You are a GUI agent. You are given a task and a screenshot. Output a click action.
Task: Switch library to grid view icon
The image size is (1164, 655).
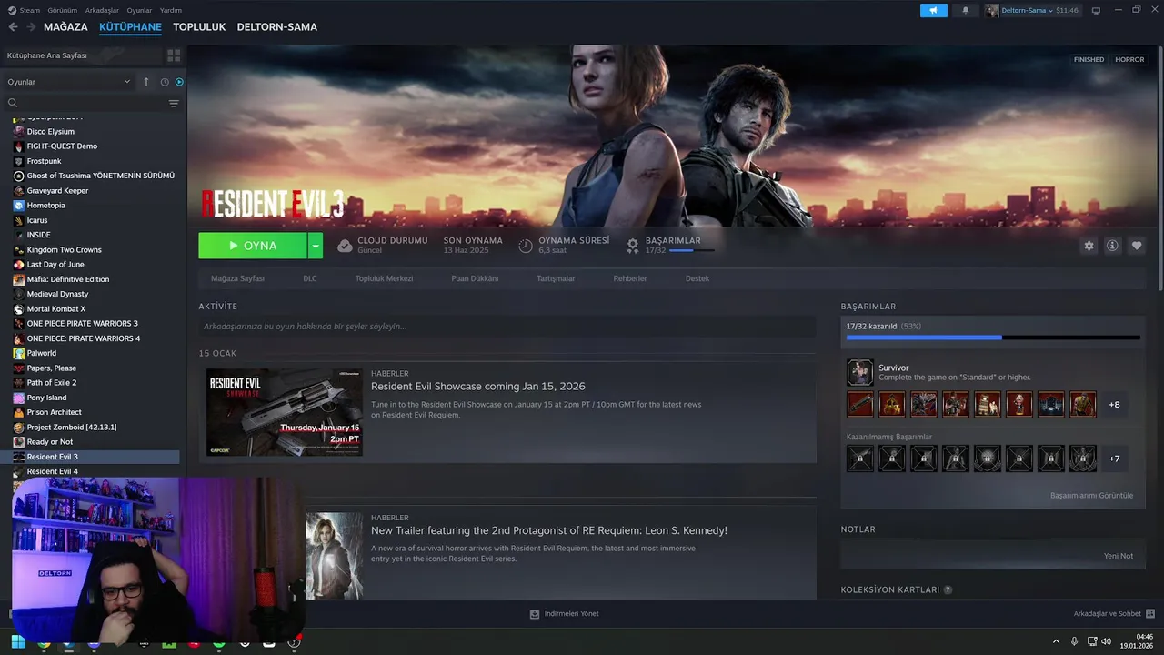click(x=174, y=55)
